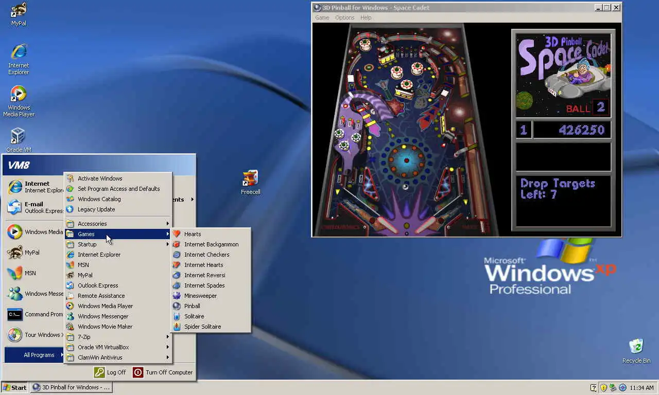The image size is (659, 395).
Task: Open MyPal desktop shortcut icon
Action: 19,14
